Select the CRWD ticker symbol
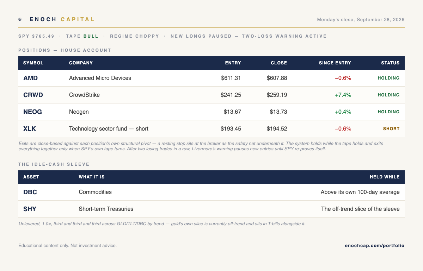423x271 pixels. pyautogui.click(x=33, y=95)
